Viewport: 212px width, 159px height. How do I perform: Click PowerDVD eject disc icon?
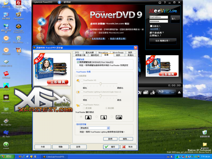[179, 92]
